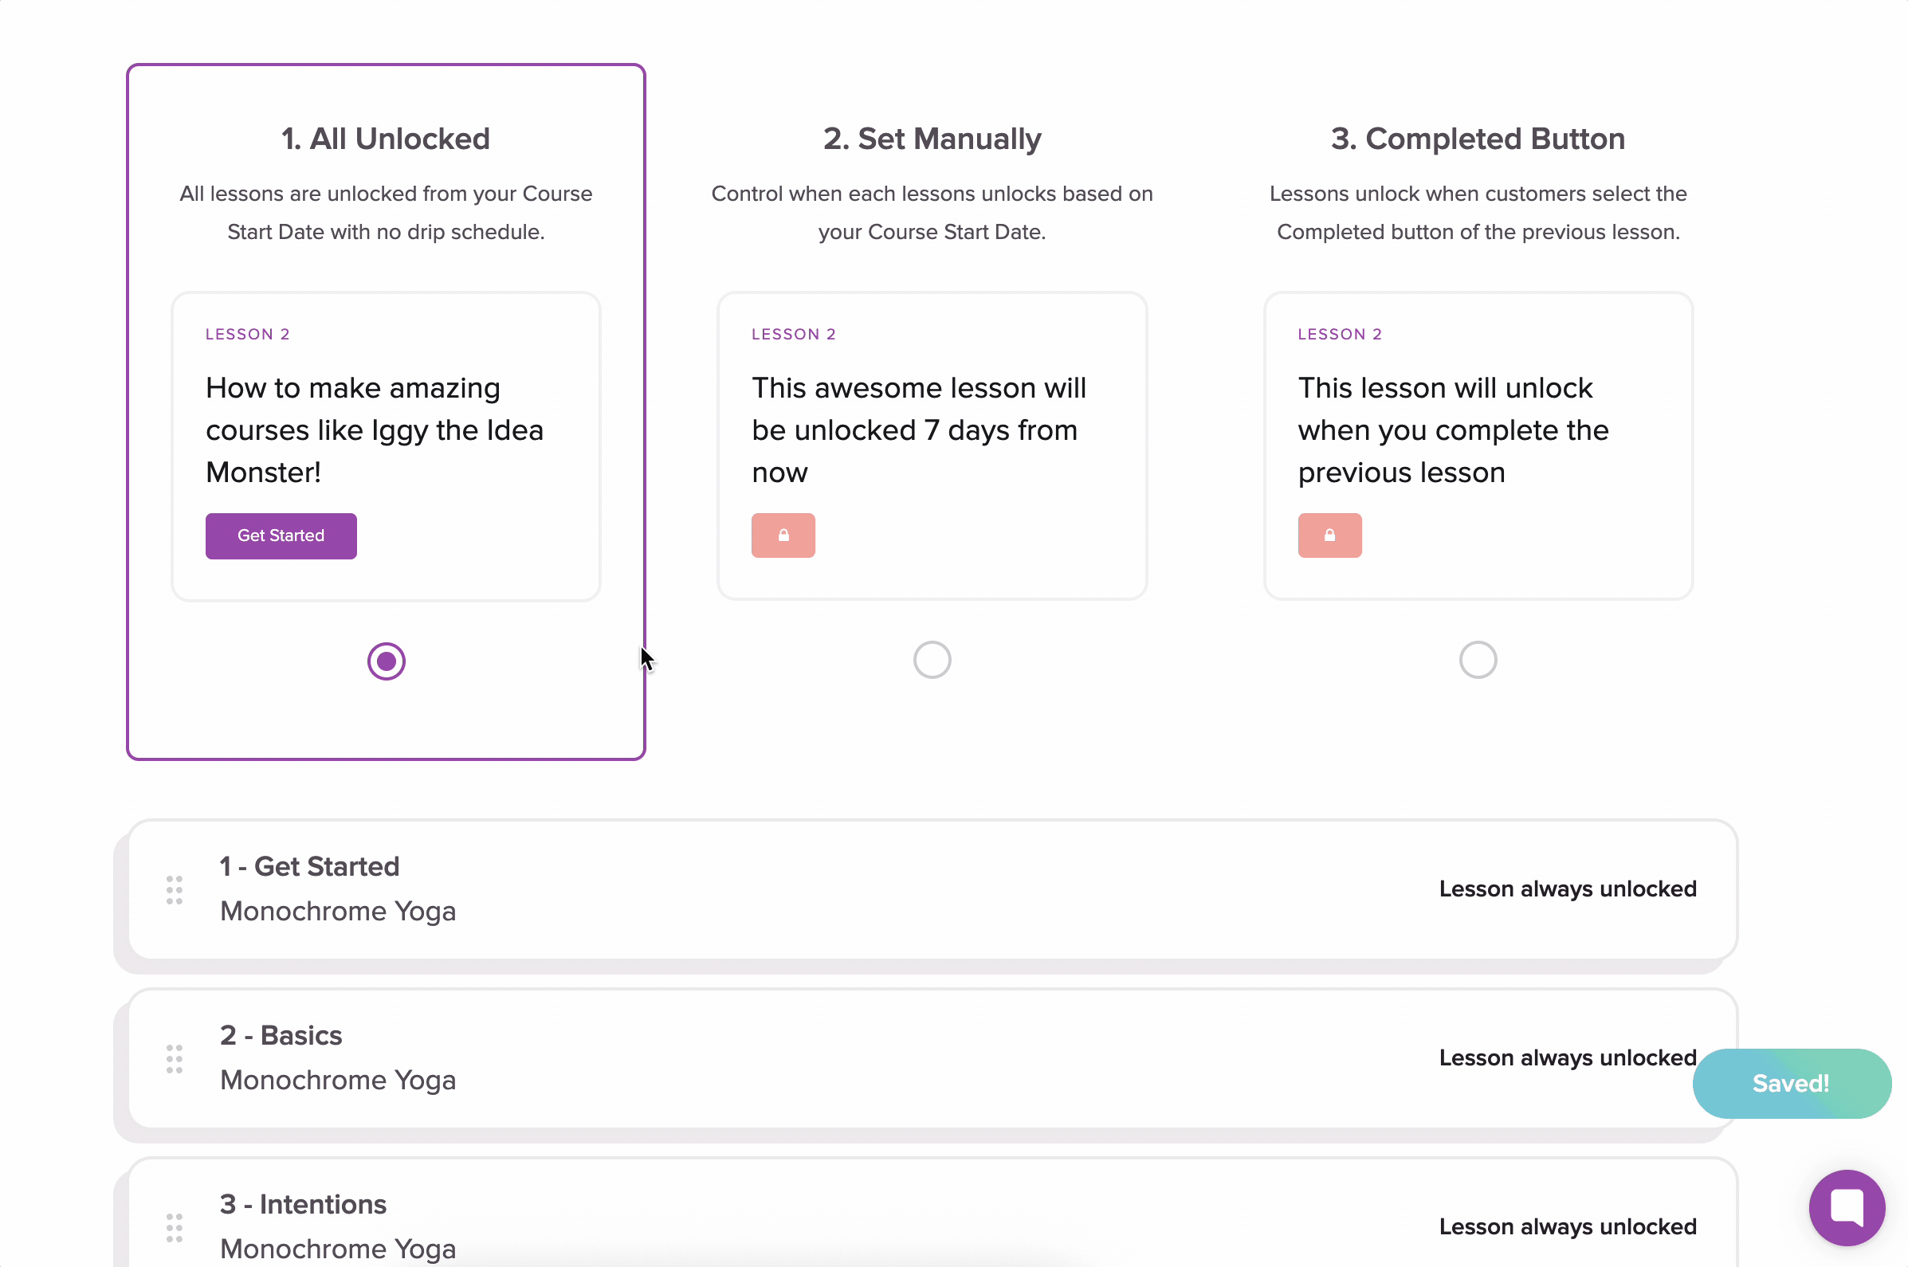Open the 2 - Basics lesson row
Viewport: 1908px width, 1267px height.
(281, 1035)
